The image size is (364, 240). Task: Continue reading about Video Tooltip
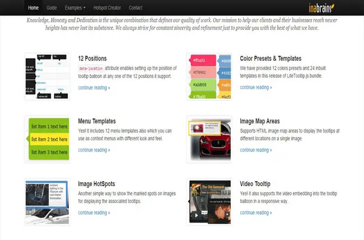tap(256, 213)
